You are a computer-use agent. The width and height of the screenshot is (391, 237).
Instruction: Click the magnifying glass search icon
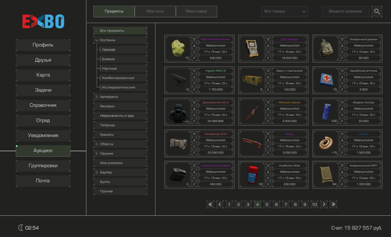pos(377,11)
